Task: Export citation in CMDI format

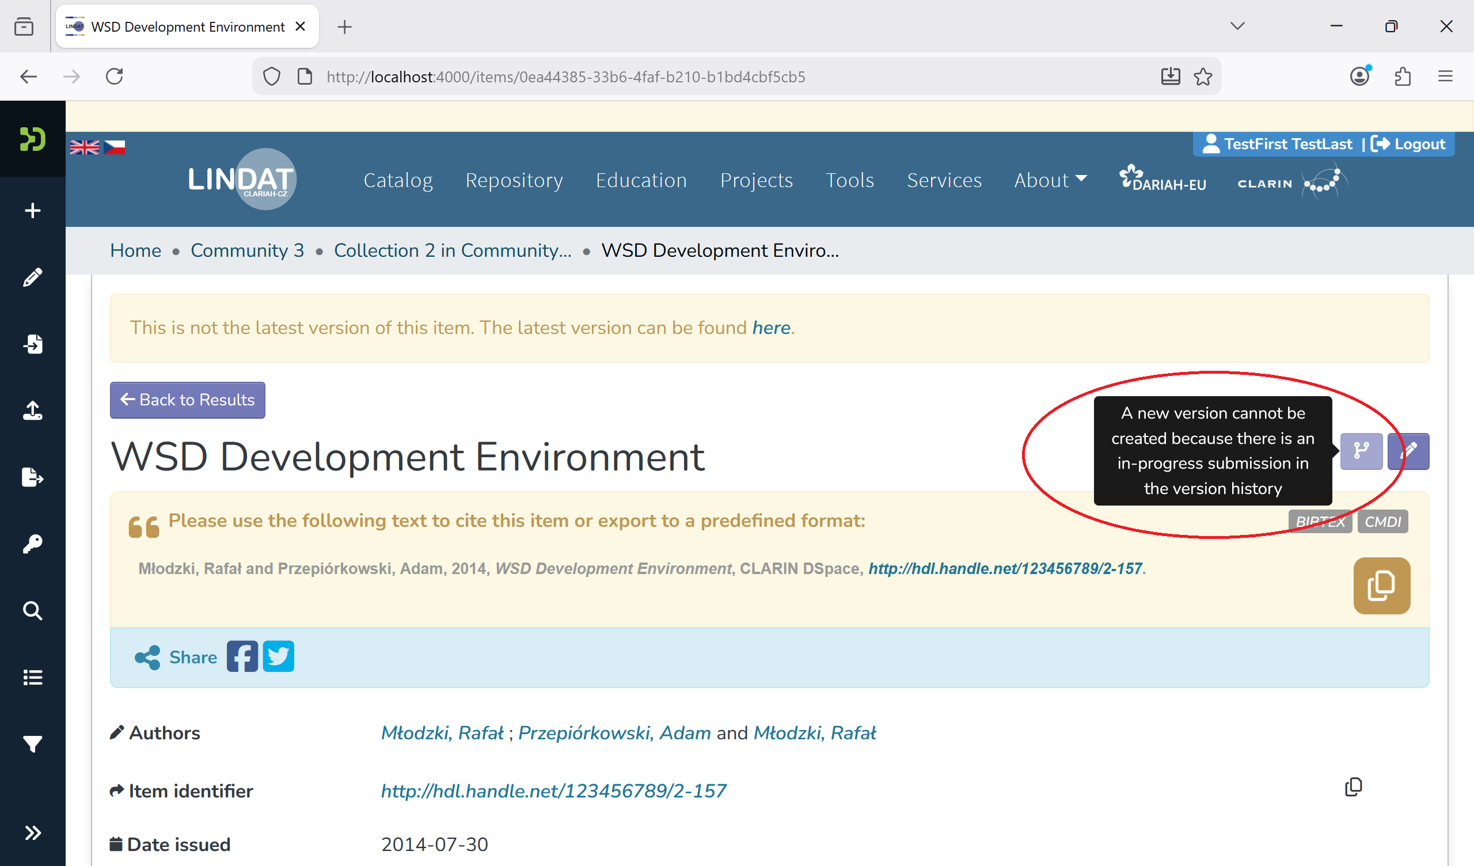Action: [x=1383, y=521]
